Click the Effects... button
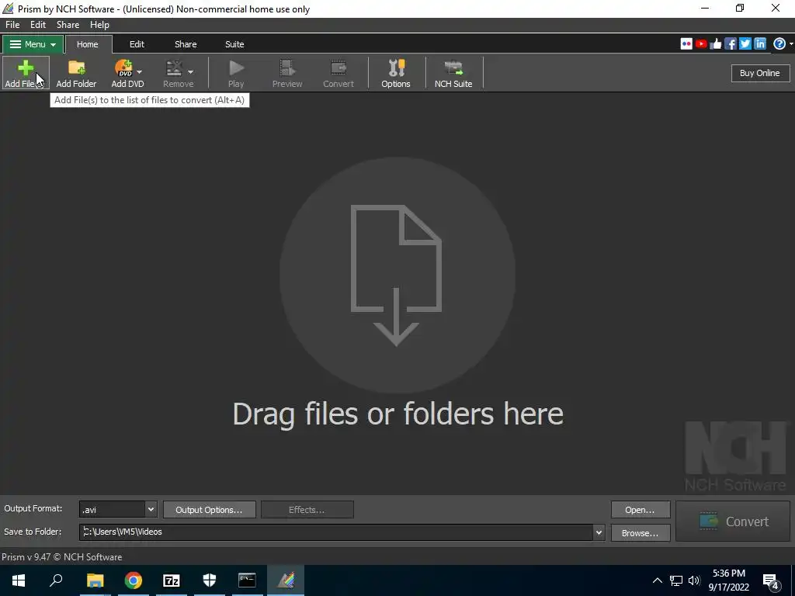Image resolution: width=795 pixels, height=596 pixels. point(307,510)
